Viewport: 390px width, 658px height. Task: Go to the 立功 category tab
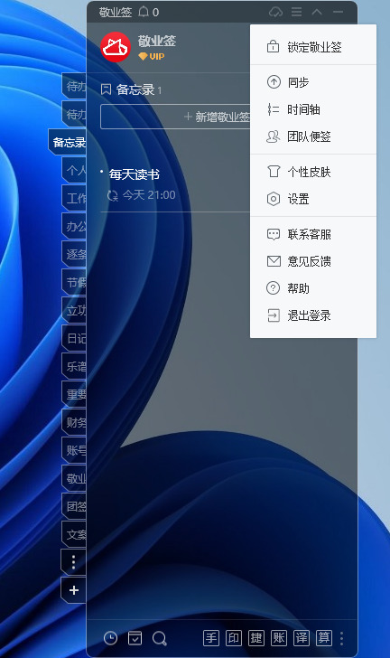(x=74, y=310)
